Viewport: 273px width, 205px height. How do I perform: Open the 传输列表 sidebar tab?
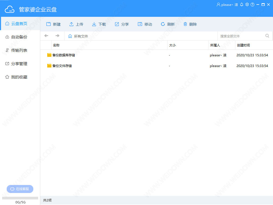pyautogui.click(x=20, y=50)
